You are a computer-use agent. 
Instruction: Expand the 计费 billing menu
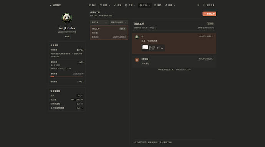tap(105, 5)
